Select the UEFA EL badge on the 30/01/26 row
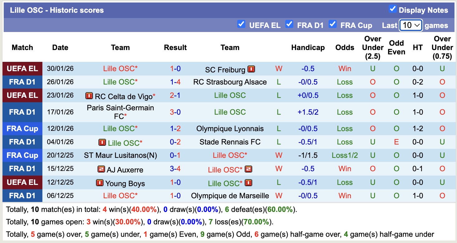Image resolution: width=457 pixels, height=243 pixels. [22, 69]
